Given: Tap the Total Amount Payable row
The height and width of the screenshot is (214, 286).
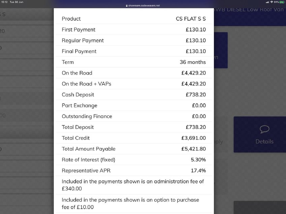Looking at the screenshot, I should click(134, 149).
